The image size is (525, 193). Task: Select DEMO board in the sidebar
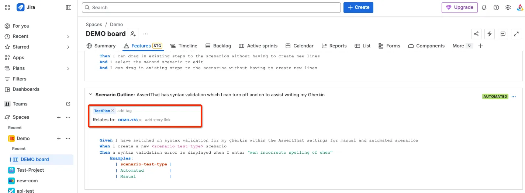pyautogui.click(x=35, y=160)
